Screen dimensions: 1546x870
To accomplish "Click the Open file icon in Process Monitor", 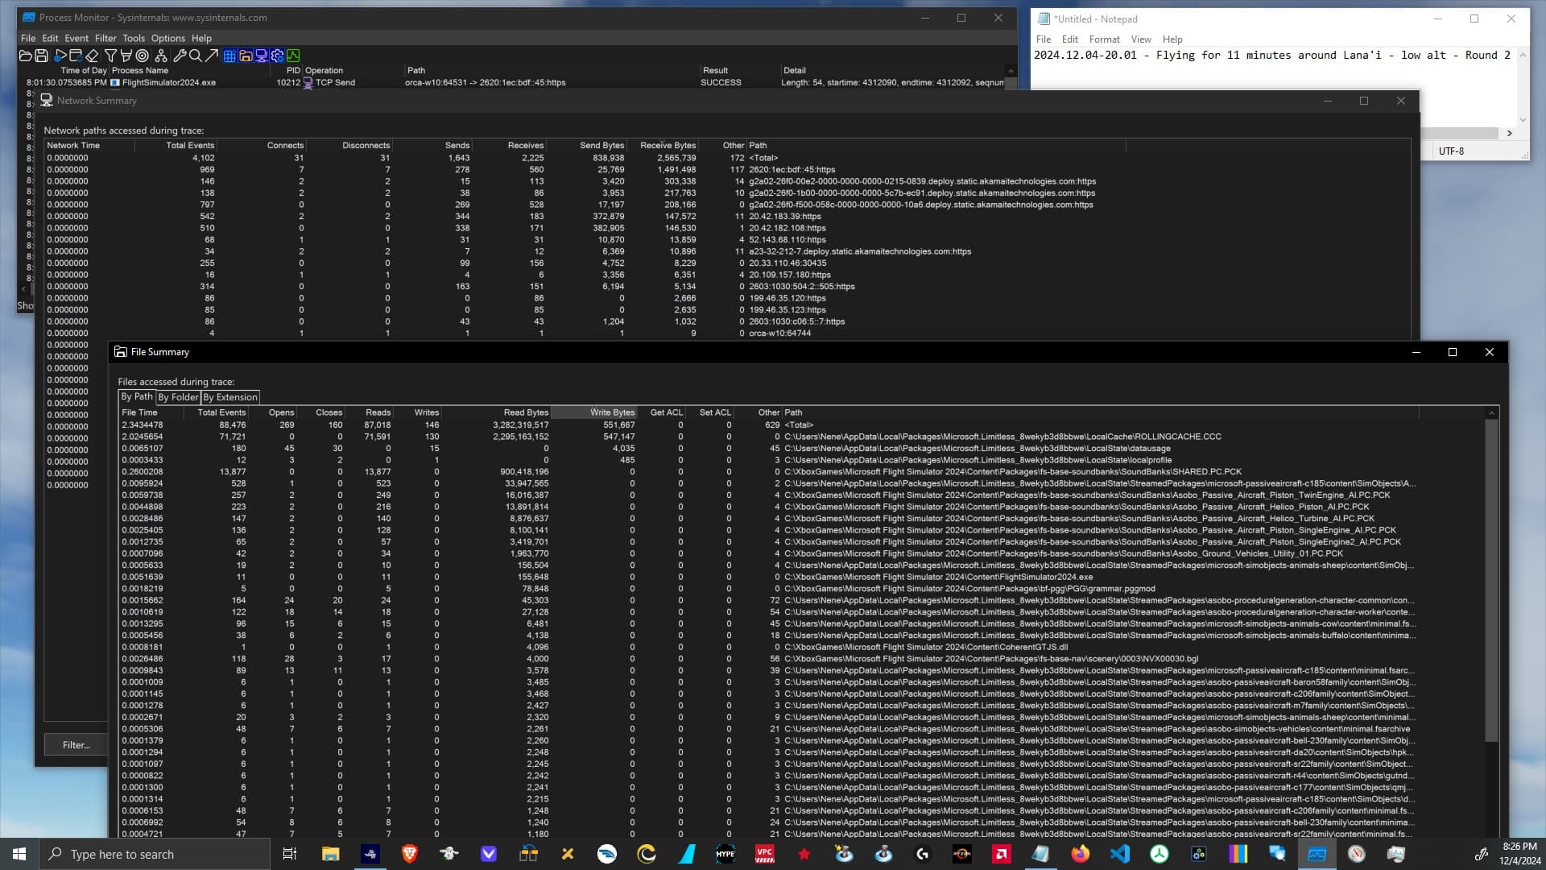I will (26, 56).
